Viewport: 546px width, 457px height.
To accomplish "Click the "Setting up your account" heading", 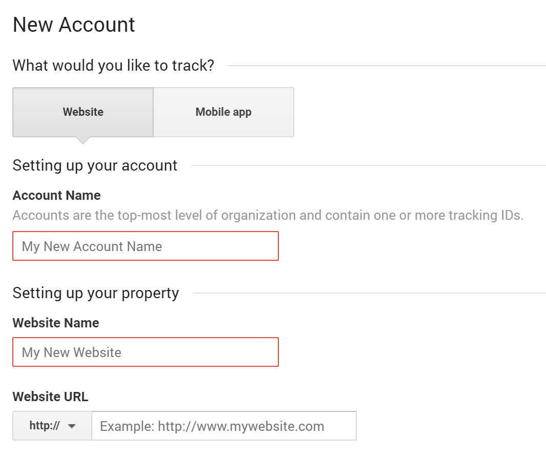I will [x=95, y=165].
